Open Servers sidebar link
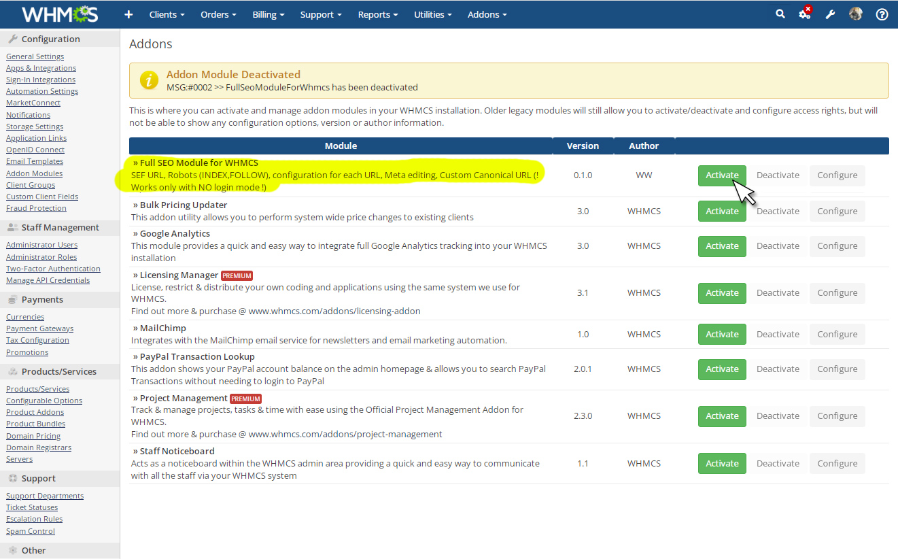Screen dimensions: 898x559 [19, 459]
